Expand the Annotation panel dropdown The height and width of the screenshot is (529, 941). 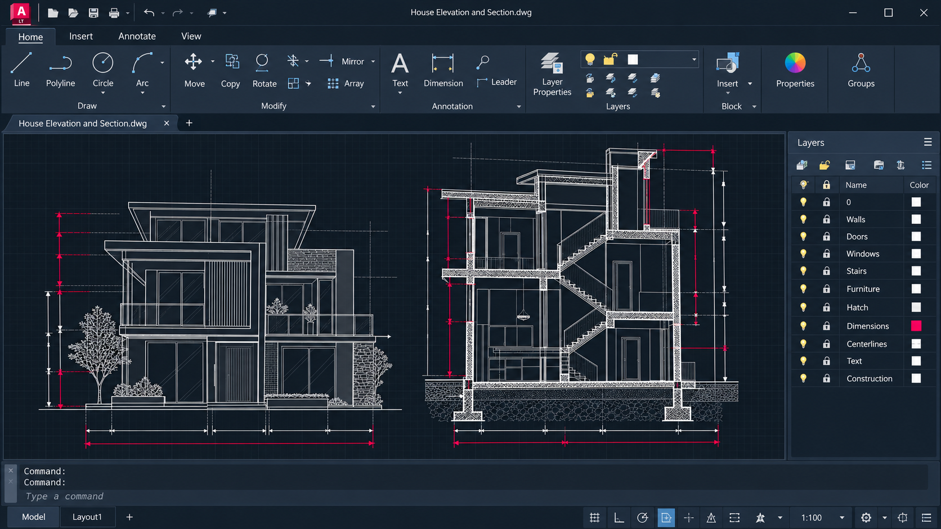(519, 106)
